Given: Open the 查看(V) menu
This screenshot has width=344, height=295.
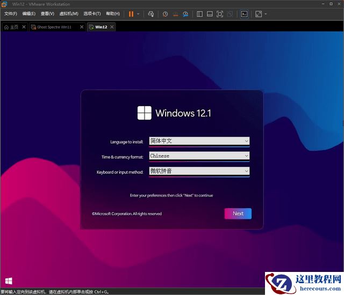Looking at the screenshot, I should coord(47,13).
